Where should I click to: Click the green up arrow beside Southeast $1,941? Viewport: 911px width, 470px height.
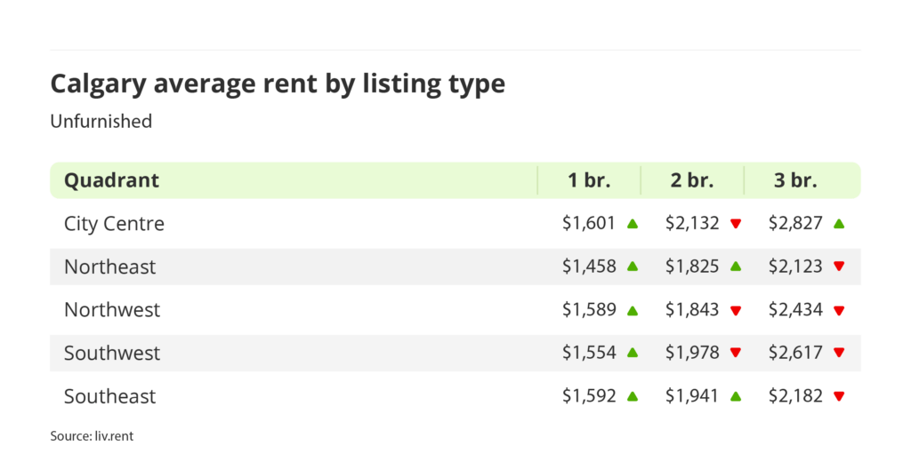[736, 396]
